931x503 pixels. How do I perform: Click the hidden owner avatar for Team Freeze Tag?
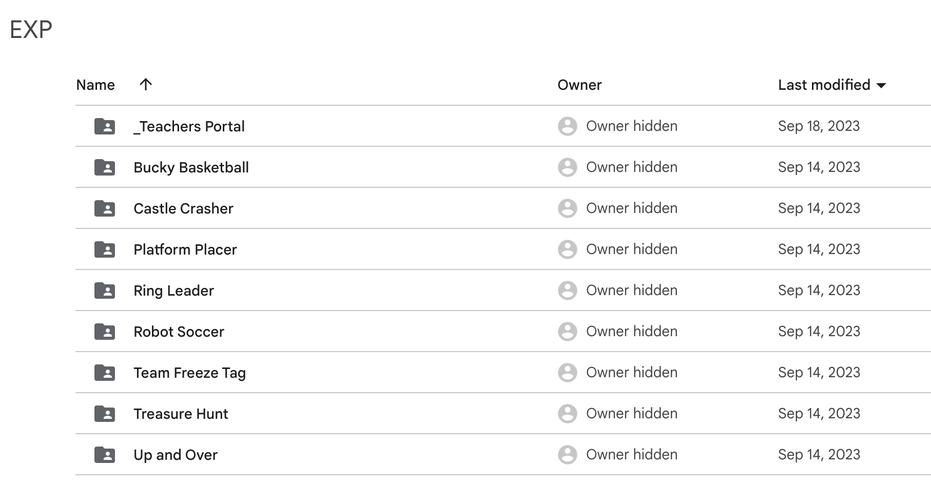[568, 373]
